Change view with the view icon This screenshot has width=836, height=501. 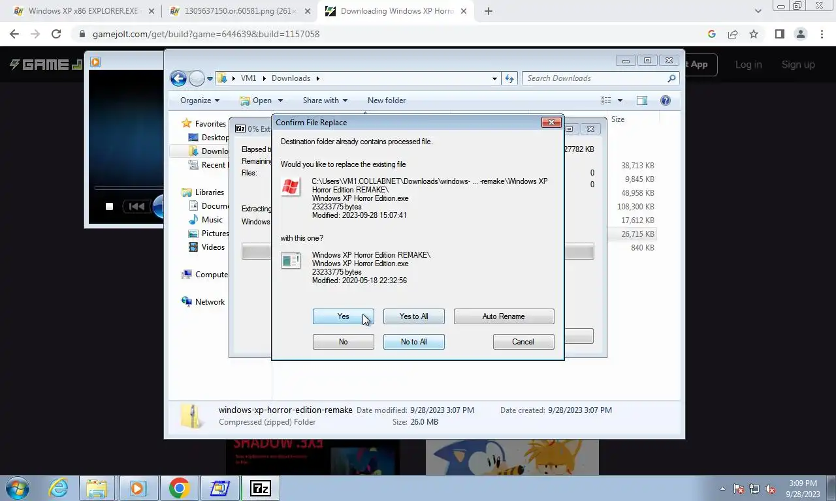606,100
